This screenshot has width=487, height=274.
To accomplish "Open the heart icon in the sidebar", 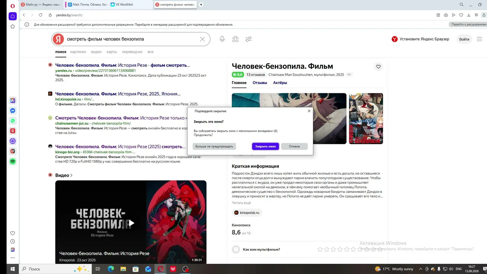I will coord(13,233).
